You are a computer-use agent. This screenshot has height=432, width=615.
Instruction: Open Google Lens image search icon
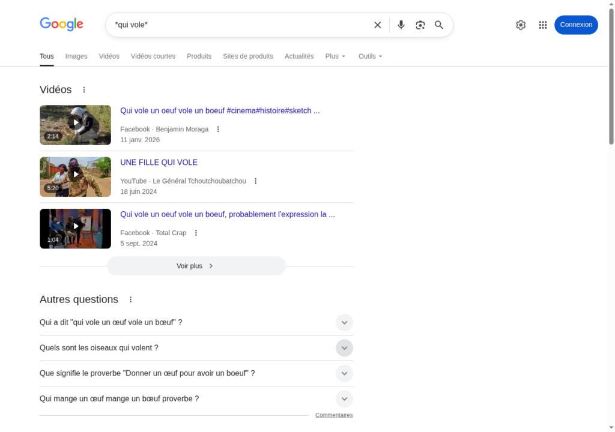420,25
